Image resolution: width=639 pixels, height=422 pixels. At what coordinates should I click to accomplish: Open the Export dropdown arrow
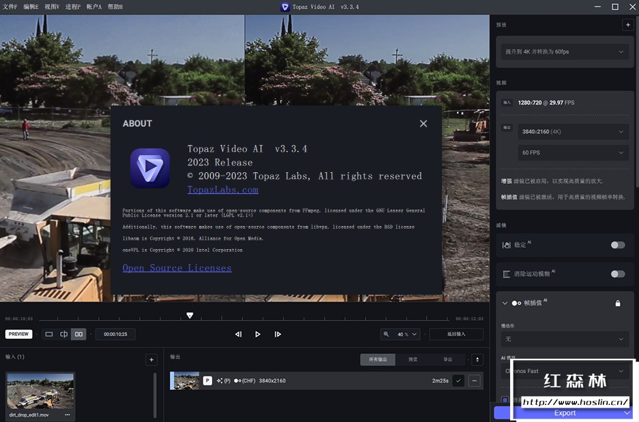coord(627,413)
